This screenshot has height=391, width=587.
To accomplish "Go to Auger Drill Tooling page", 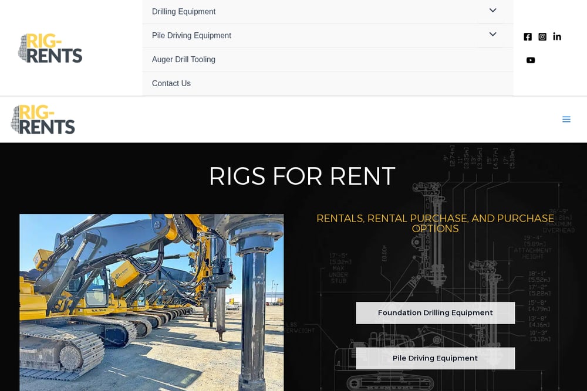I will click(x=183, y=59).
